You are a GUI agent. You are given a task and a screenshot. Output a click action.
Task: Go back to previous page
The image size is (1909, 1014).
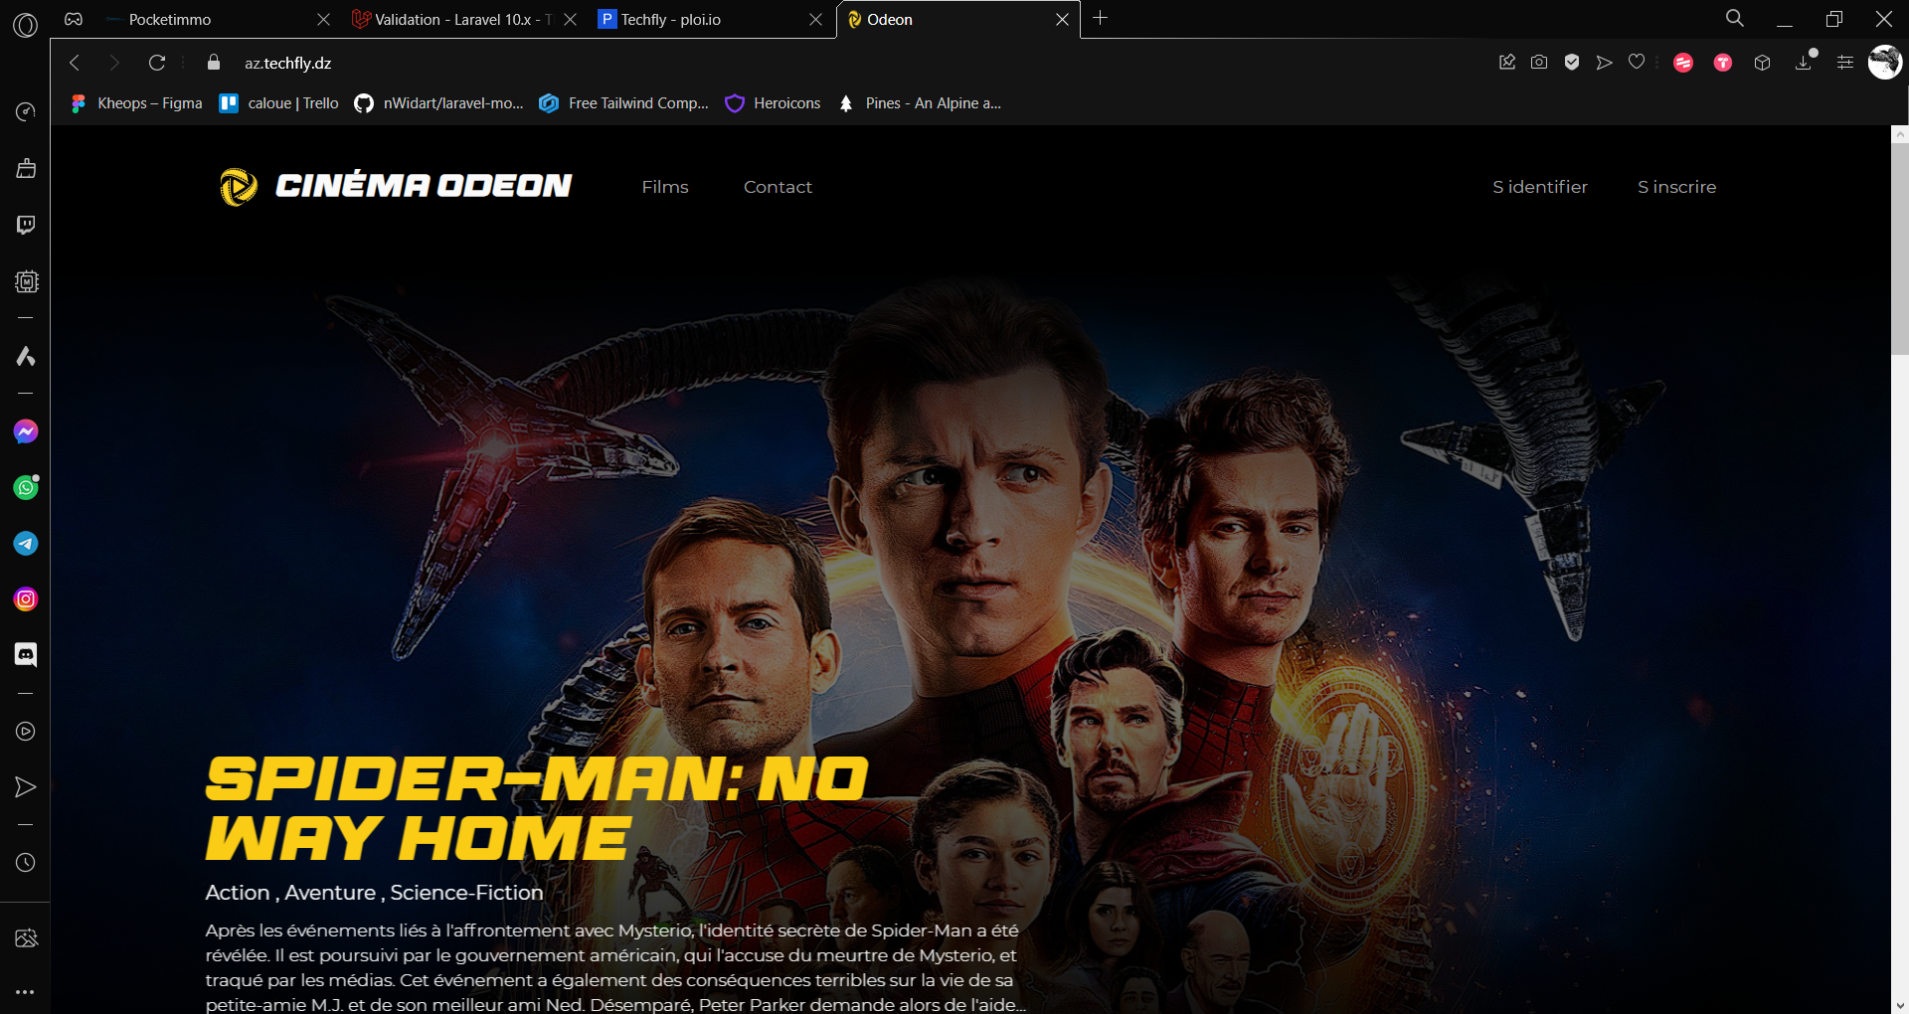click(75, 63)
